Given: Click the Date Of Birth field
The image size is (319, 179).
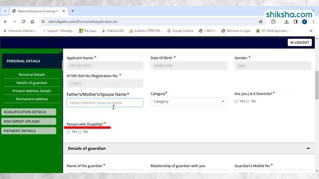Looking at the screenshot, I should click(x=189, y=66).
